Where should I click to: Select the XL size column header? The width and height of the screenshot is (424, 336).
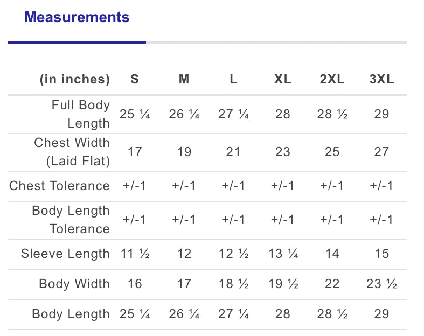tap(283, 79)
